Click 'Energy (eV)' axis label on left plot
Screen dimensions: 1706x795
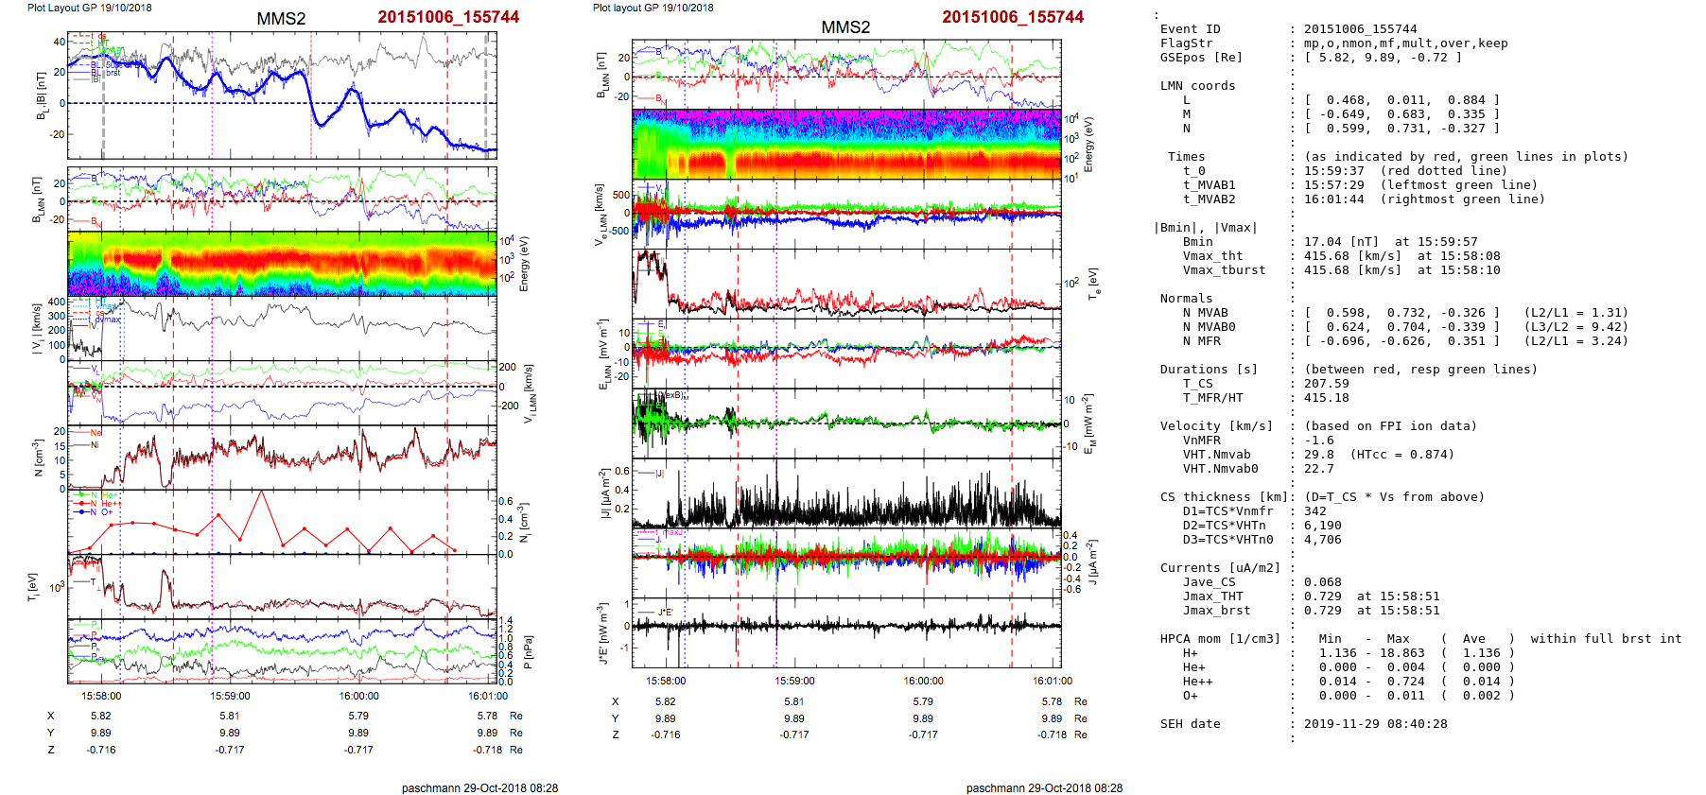click(x=525, y=264)
